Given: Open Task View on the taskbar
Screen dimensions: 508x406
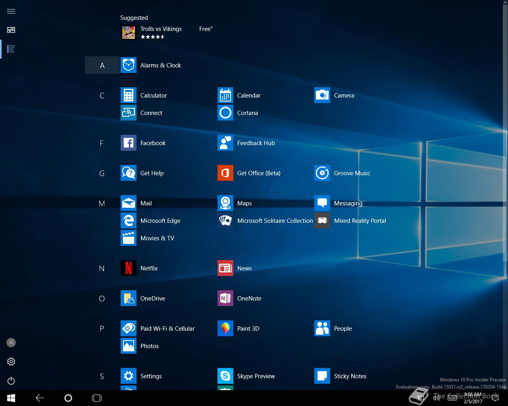Looking at the screenshot, I should (x=97, y=398).
